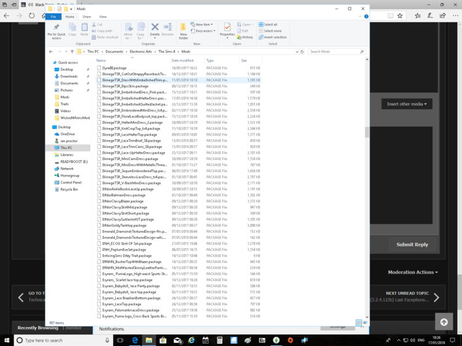Image resolution: width=462 pixels, height=346 pixels.
Task: Select Eryram_LaceTop.package file
Action: pyautogui.click(x=179, y=304)
